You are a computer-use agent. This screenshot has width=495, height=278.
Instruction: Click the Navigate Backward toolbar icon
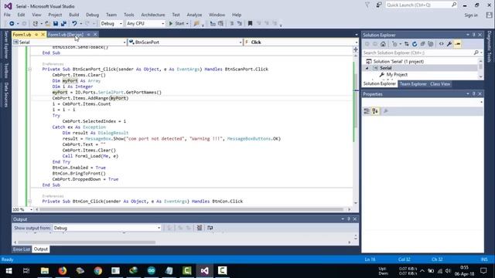point(12,24)
